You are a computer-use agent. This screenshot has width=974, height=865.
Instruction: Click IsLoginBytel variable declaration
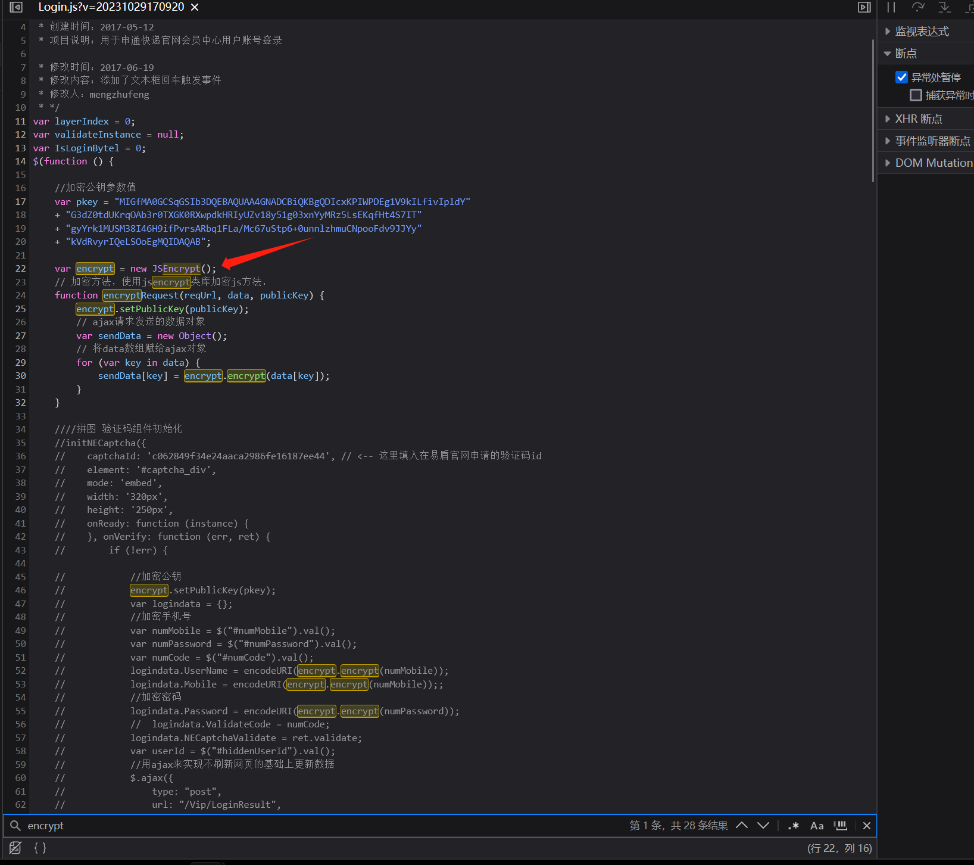tap(87, 148)
